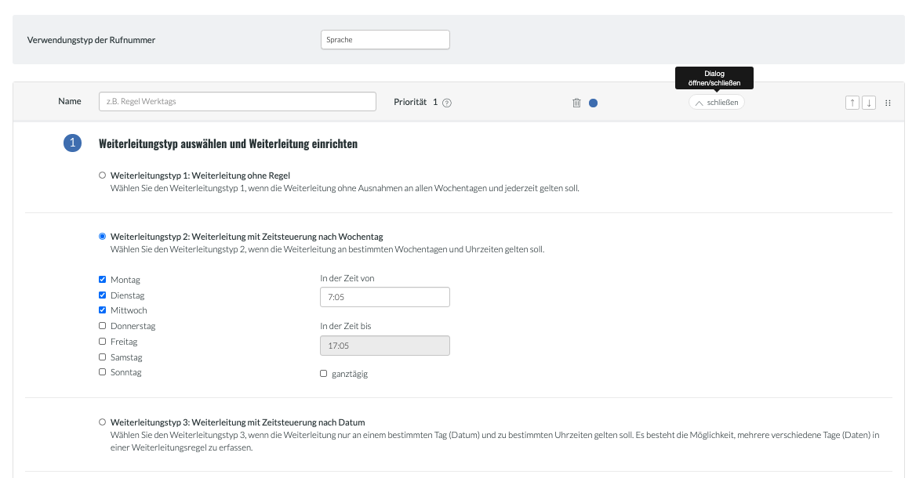923x478 pixels.
Task: Click the drag handle dots icon
Action: pyautogui.click(x=888, y=103)
